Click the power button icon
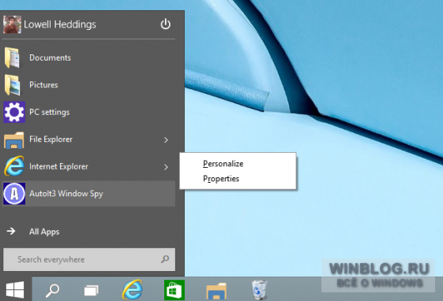 point(166,24)
